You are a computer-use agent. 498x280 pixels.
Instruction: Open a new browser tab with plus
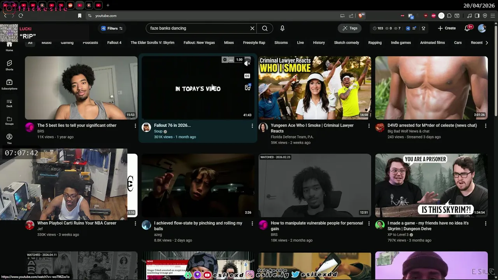point(108,5)
